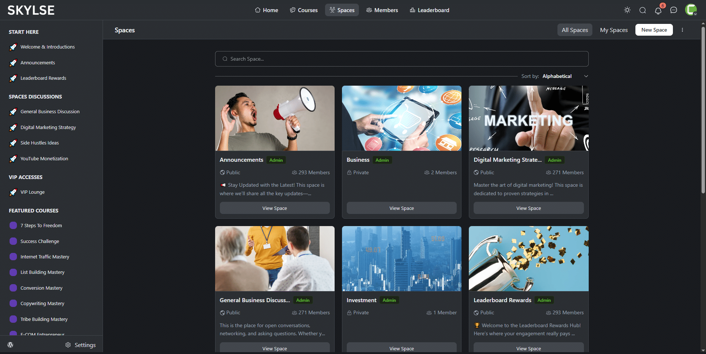
Task: Select the All Spaces tab
Action: (x=575, y=30)
